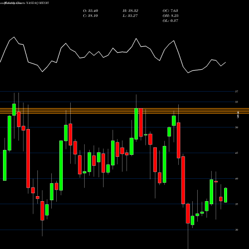Click the 45 price axis label
The height and width of the screenshot is (249, 249).
(x=237, y=153)
